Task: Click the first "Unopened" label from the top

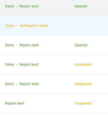Action: coord(83,65)
